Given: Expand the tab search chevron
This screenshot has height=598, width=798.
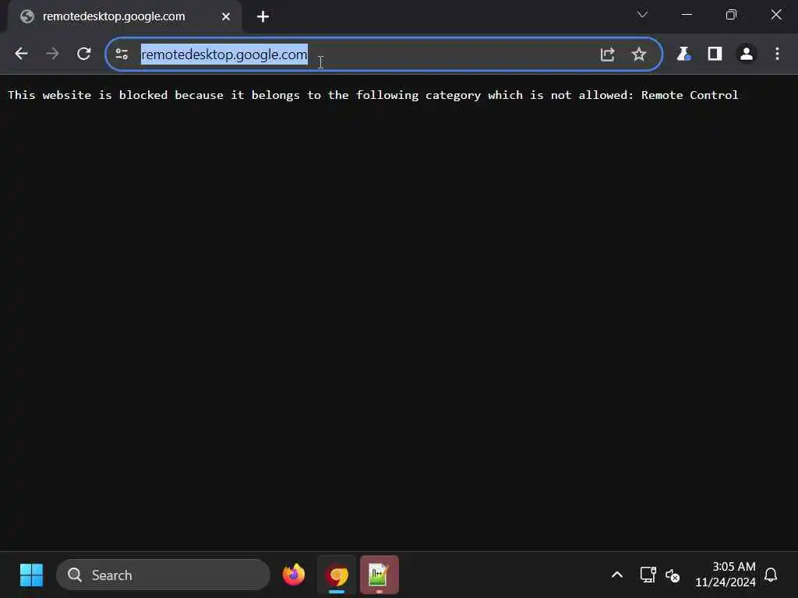Looking at the screenshot, I should (x=642, y=14).
